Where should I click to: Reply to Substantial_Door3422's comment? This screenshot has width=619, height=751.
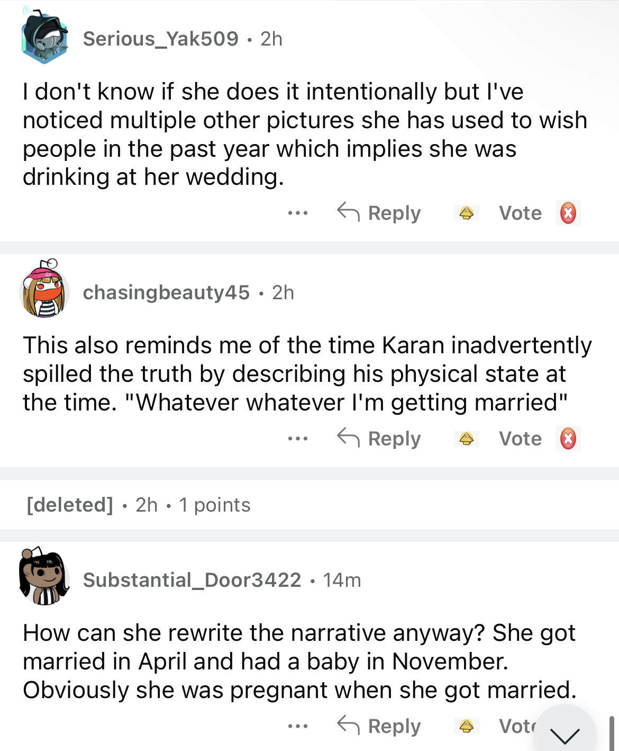click(379, 726)
